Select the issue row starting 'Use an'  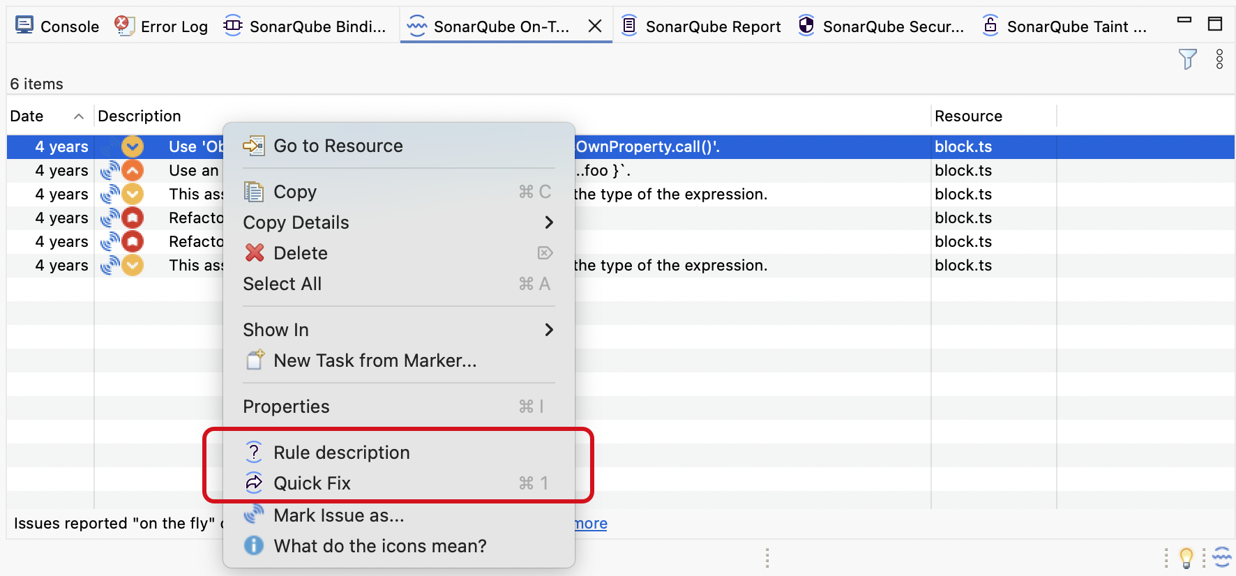621,170
